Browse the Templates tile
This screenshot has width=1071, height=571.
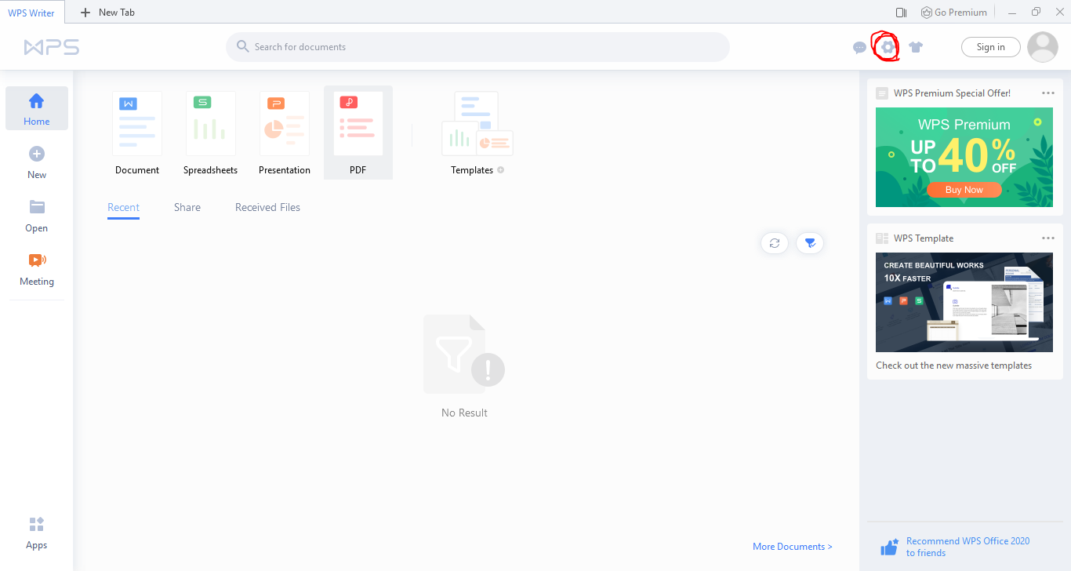(x=477, y=133)
